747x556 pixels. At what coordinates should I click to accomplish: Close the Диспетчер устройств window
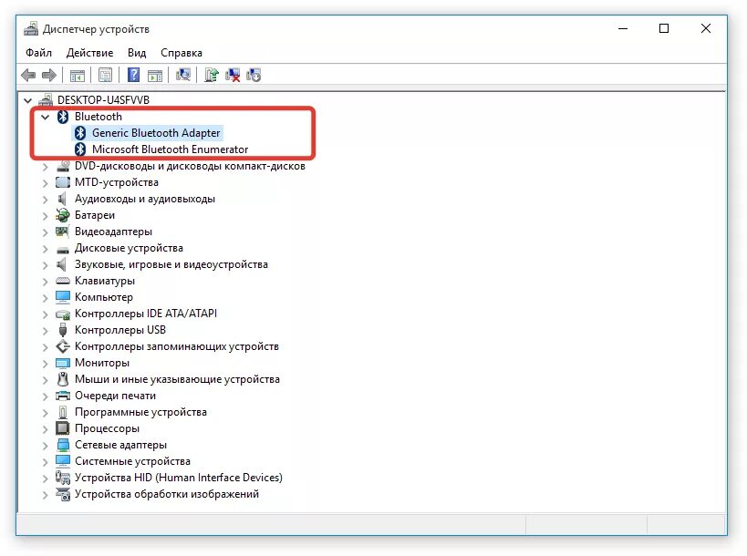coord(706,28)
